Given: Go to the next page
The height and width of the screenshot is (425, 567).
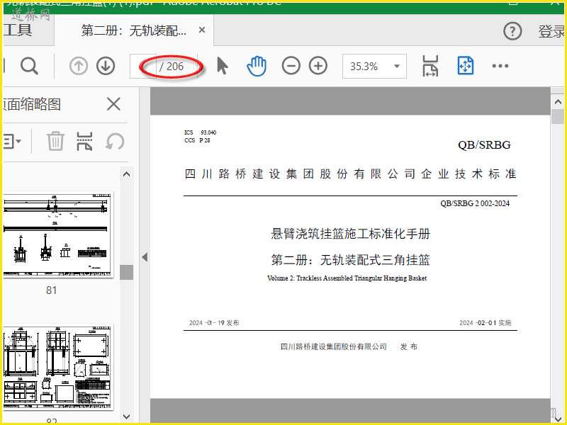Looking at the screenshot, I should 106,66.
